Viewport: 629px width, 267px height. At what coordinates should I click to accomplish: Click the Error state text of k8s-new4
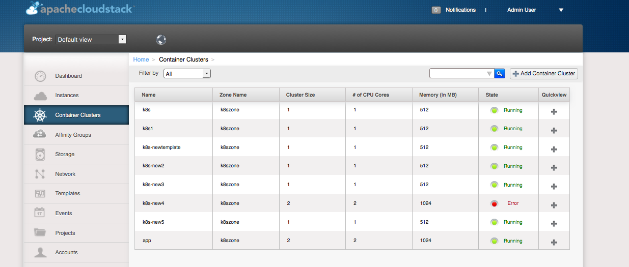(x=513, y=203)
